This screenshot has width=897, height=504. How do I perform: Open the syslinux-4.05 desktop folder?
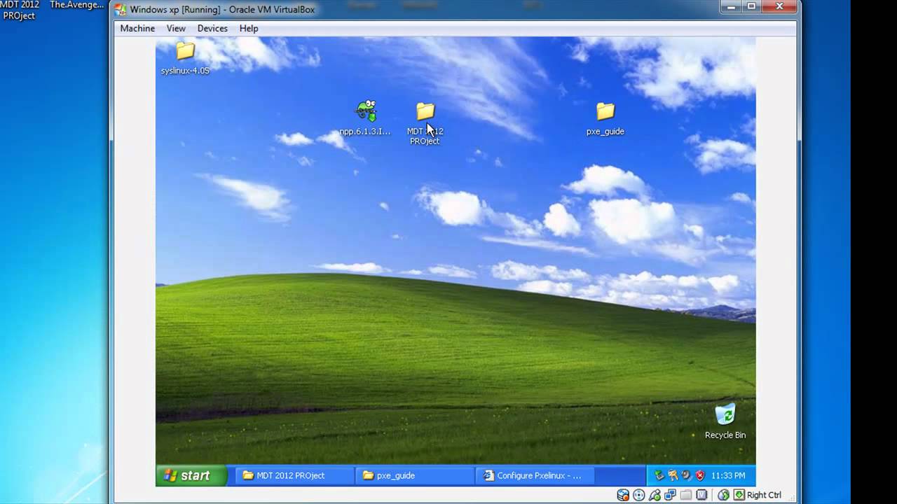[x=185, y=57]
